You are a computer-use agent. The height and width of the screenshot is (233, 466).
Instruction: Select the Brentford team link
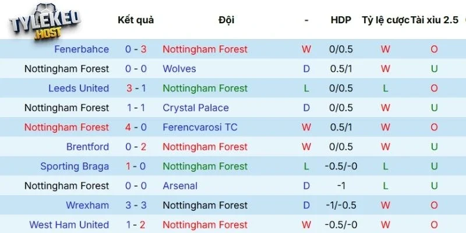87,147
